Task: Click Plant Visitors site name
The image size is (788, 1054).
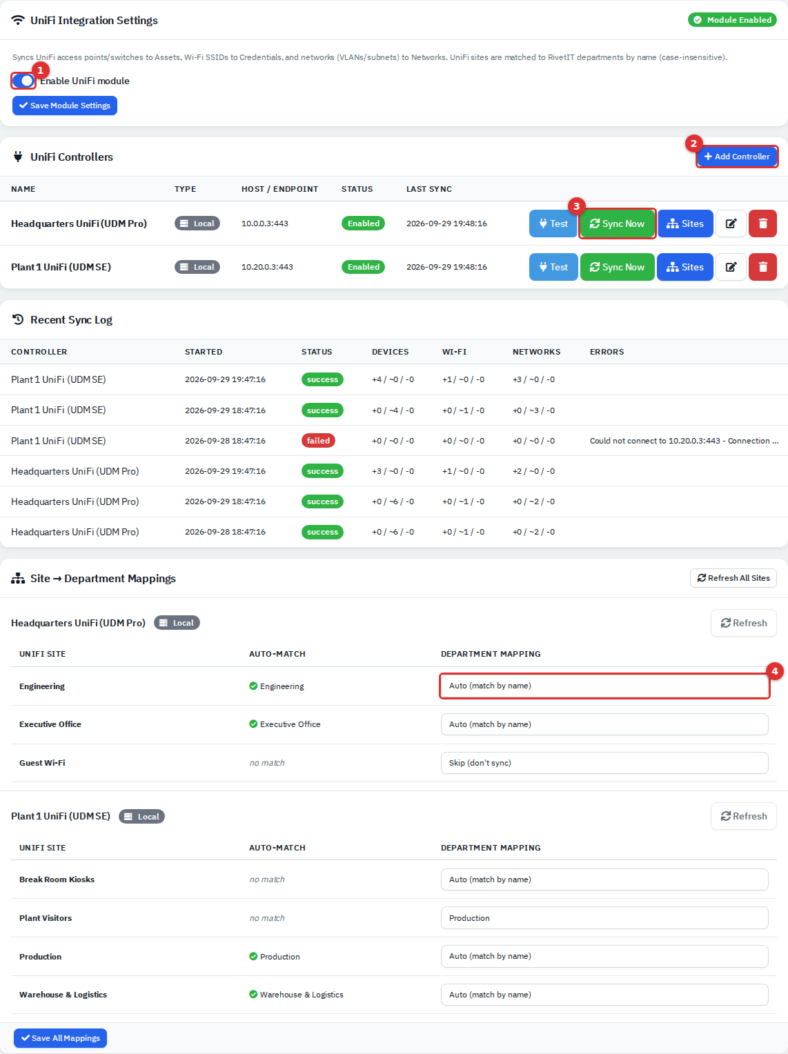Action: point(46,918)
